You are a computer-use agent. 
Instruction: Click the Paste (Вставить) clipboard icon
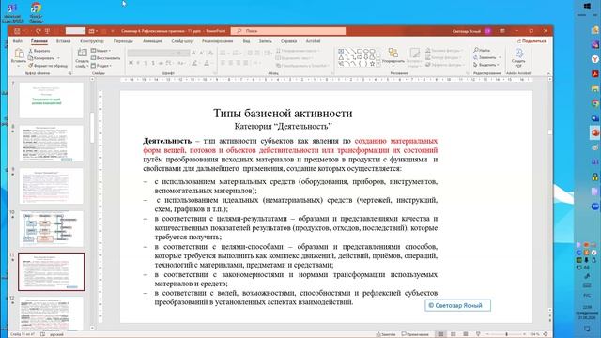[x=19, y=54]
